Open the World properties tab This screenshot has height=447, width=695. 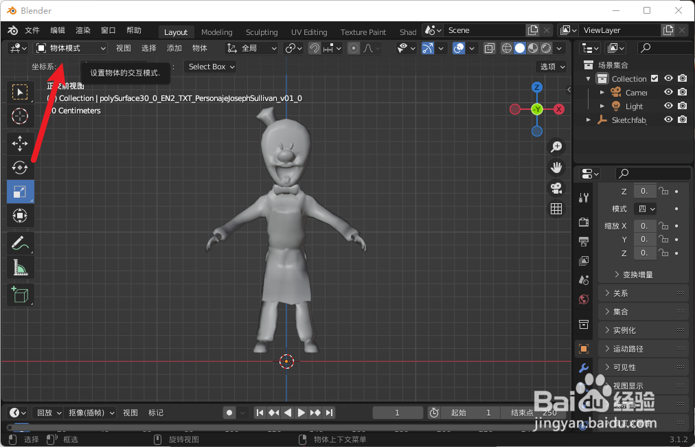click(x=584, y=299)
